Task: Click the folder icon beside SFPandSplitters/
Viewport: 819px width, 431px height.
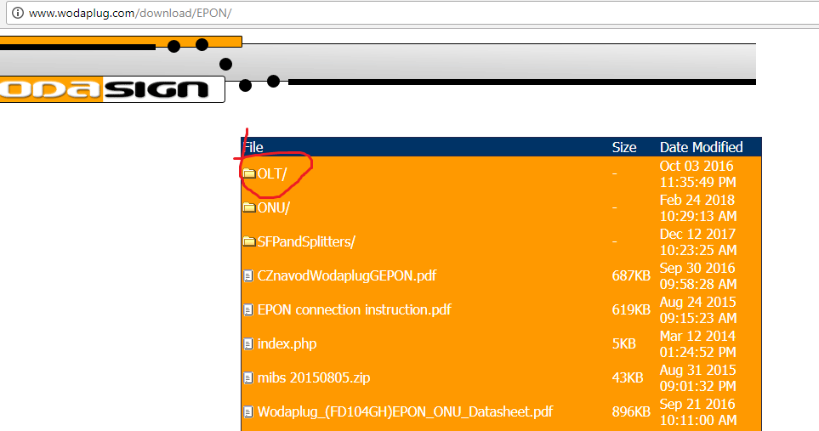Action: tap(249, 241)
